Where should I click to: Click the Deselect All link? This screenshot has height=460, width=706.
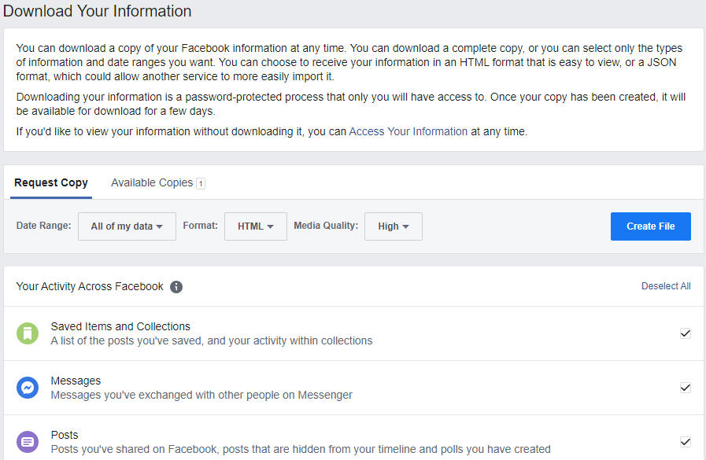[x=666, y=286]
